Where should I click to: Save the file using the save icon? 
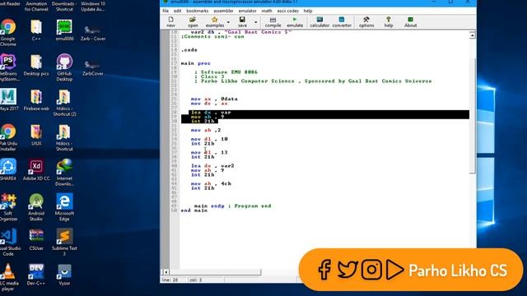[242, 22]
